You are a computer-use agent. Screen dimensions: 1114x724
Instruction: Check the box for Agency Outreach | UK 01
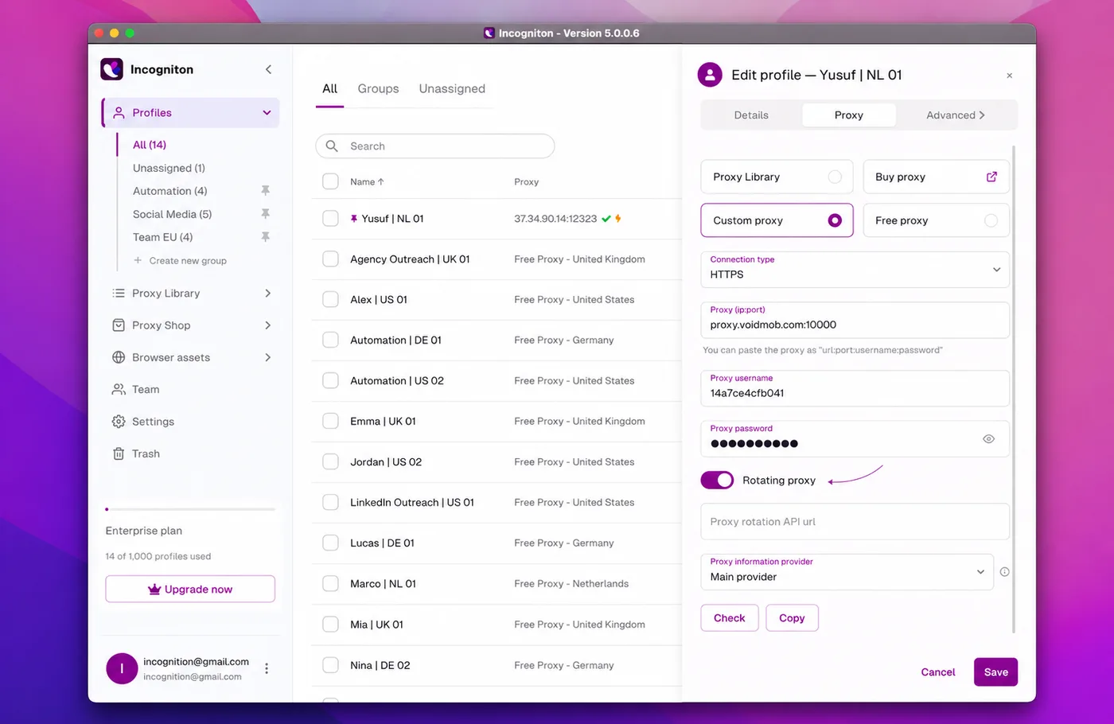pyautogui.click(x=330, y=259)
